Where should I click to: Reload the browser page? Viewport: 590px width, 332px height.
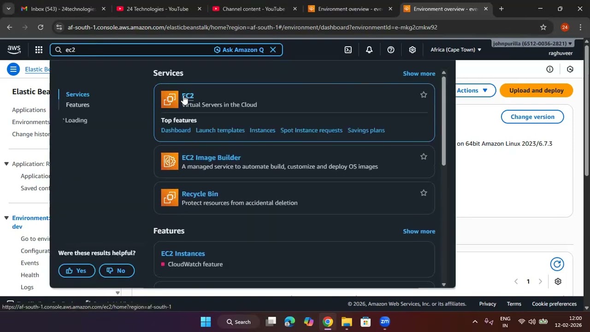(x=41, y=27)
